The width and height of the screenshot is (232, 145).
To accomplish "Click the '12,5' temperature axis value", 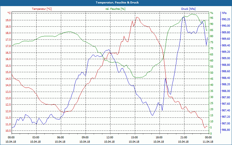I will 8,105.
